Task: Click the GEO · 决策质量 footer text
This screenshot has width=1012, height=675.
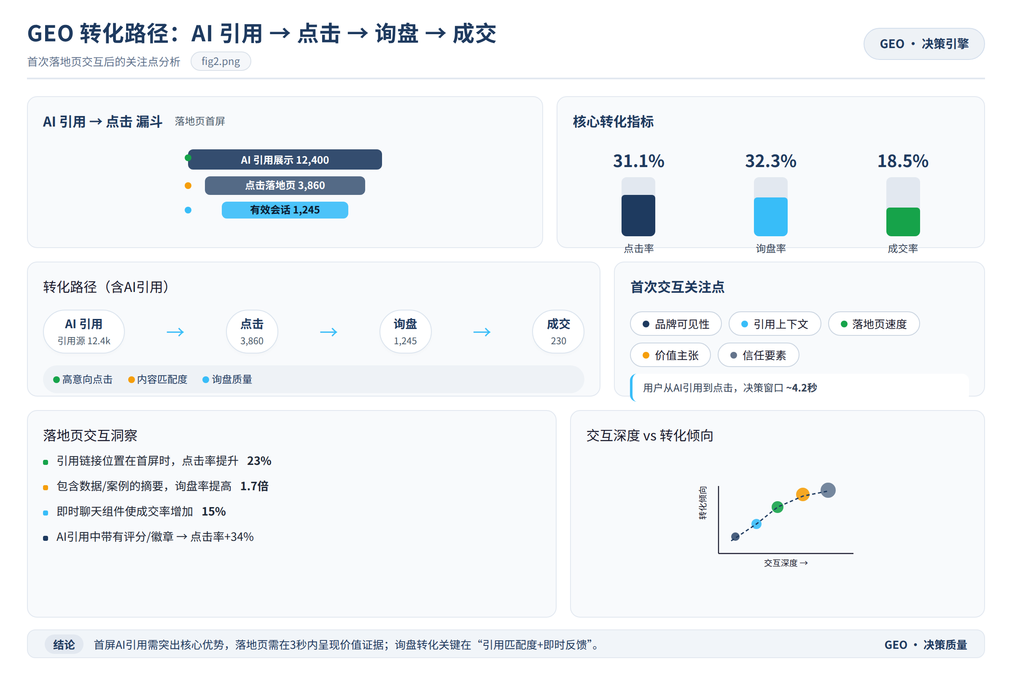Action: point(926,645)
